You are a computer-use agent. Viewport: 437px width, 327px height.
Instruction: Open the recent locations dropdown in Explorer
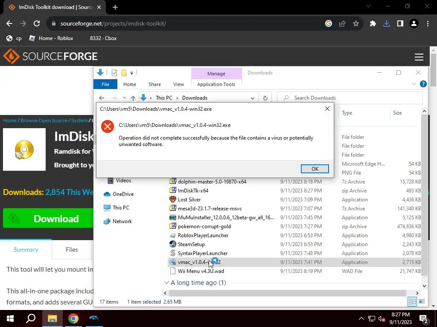(x=124, y=98)
